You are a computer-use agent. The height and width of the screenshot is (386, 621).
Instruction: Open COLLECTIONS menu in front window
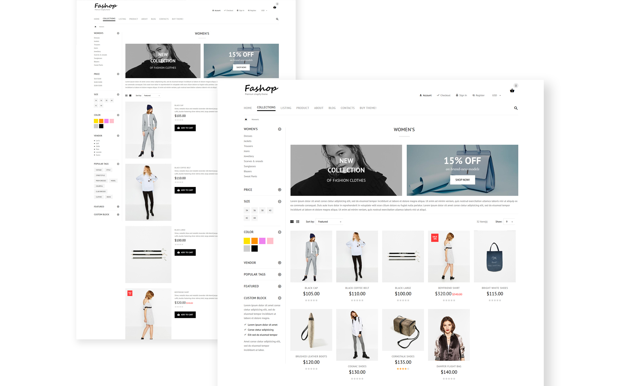pos(266,107)
